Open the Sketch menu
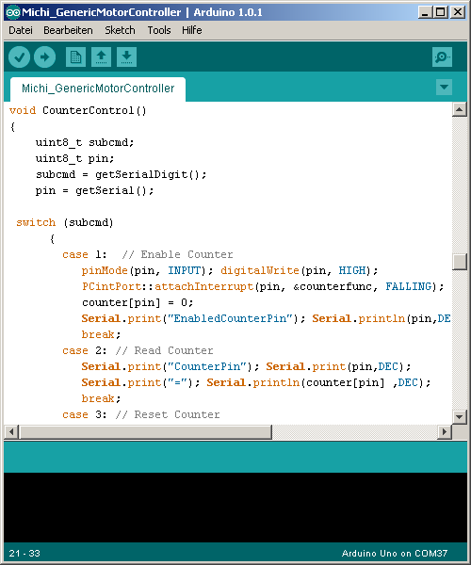The width and height of the screenshot is (471, 565). (x=120, y=30)
